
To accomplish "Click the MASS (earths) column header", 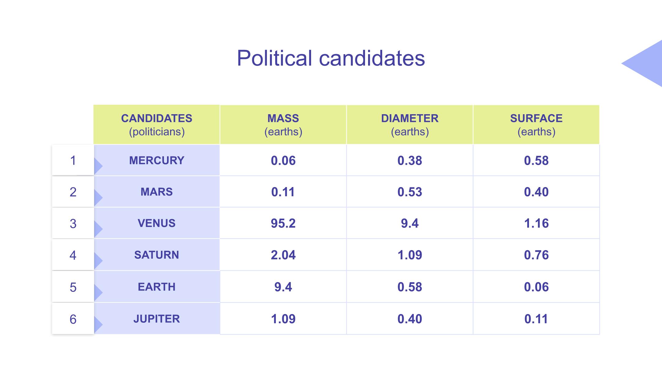I will [x=283, y=125].
